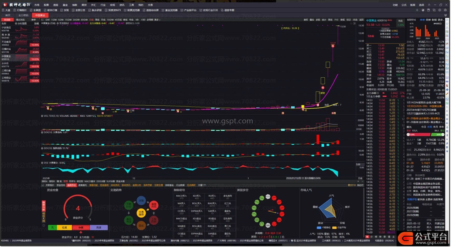Click the F10 button above the chart

click(336, 20)
